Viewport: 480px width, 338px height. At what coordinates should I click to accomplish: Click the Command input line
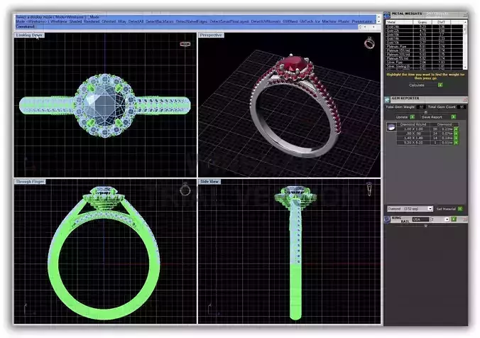[187, 27]
